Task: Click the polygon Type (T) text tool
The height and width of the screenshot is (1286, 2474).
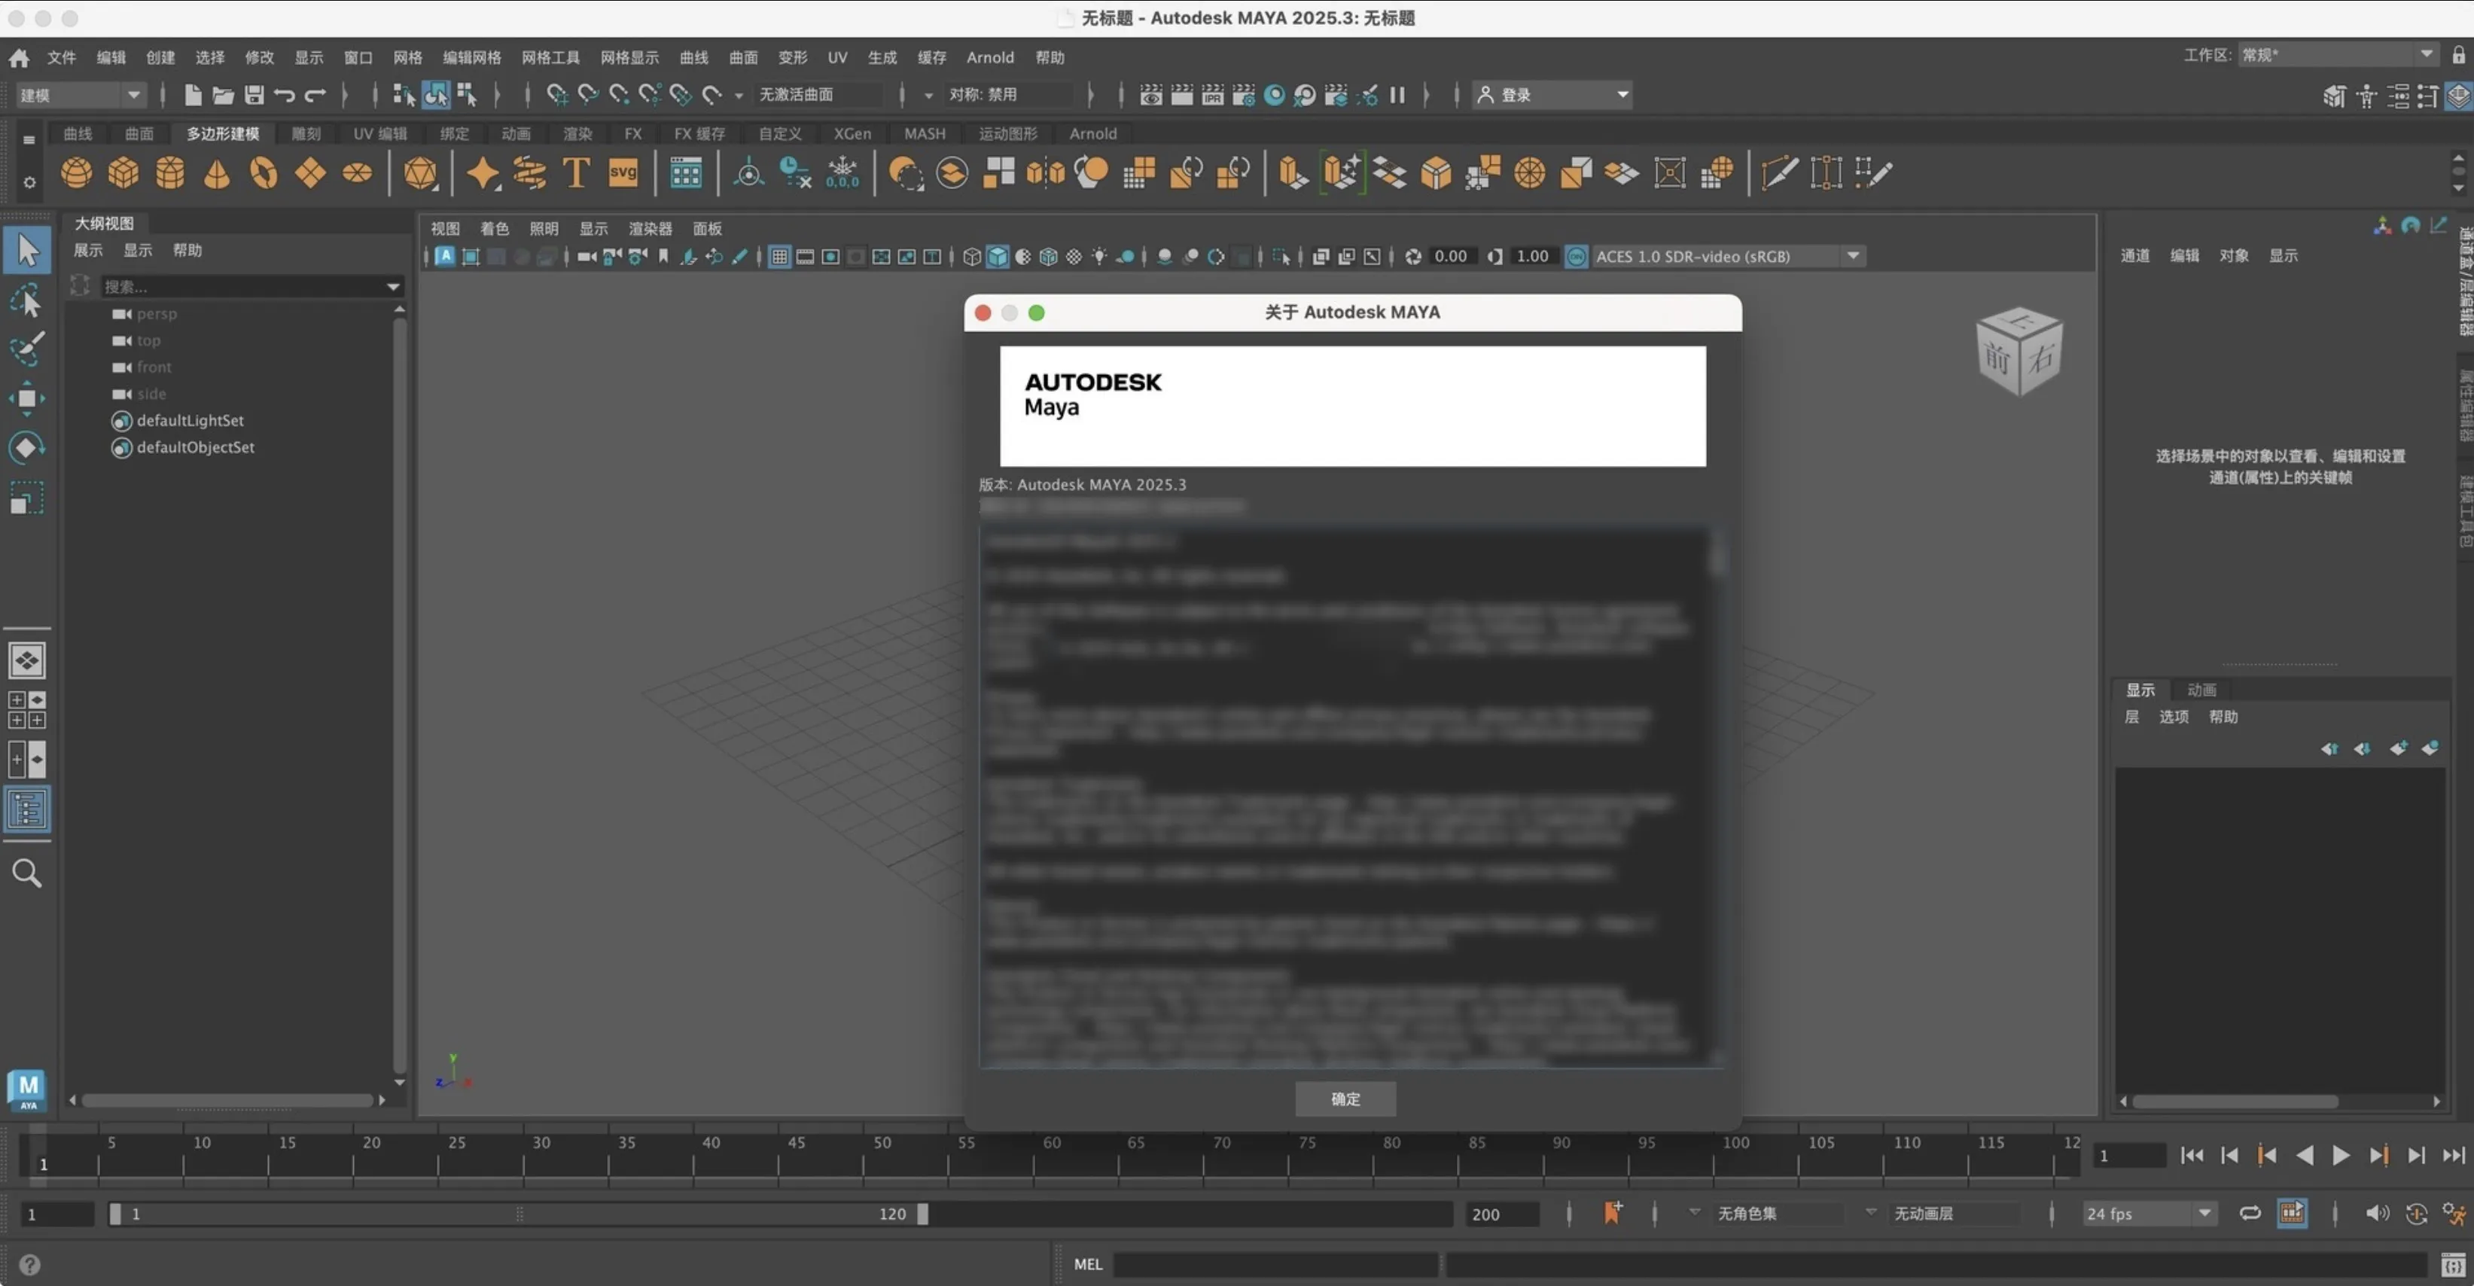Action: 576,173
